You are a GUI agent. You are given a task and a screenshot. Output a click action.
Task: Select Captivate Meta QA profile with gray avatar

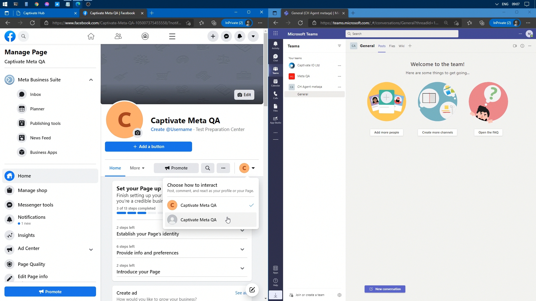click(x=198, y=220)
